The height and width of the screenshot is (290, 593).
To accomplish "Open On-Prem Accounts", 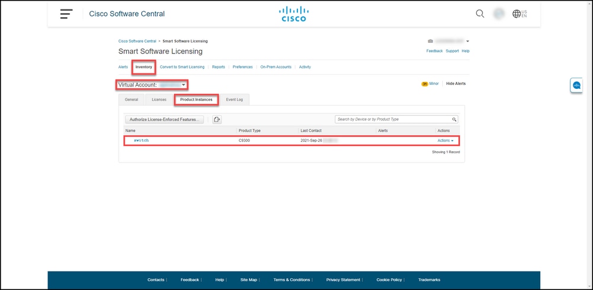I will pyautogui.click(x=275, y=67).
